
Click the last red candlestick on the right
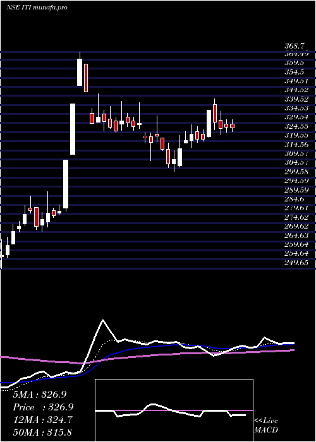point(232,126)
